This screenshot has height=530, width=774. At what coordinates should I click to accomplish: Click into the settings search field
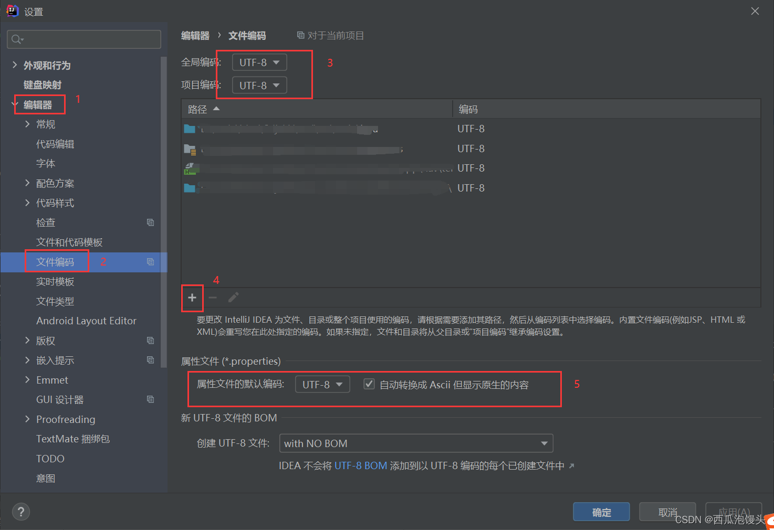84,39
